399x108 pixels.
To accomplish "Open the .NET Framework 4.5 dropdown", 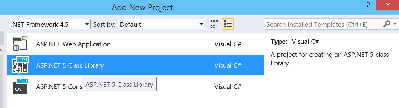I will coord(50,24).
